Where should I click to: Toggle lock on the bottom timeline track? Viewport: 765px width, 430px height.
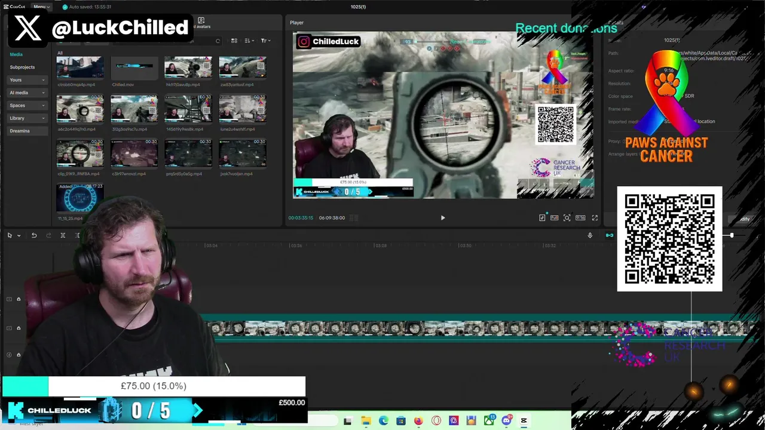pos(19,355)
